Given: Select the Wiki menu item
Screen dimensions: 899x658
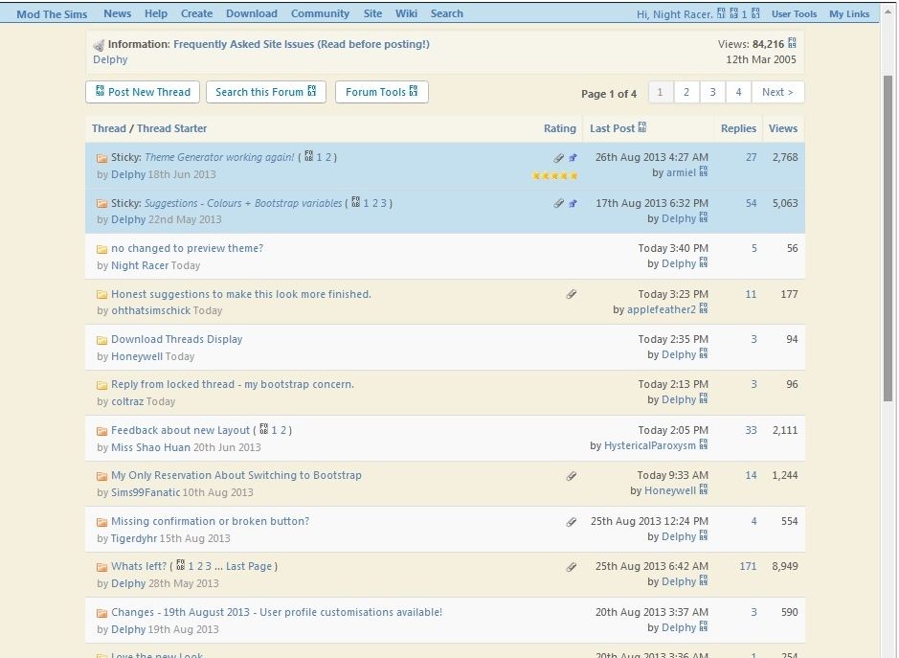Looking at the screenshot, I should click(x=406, y=13).
